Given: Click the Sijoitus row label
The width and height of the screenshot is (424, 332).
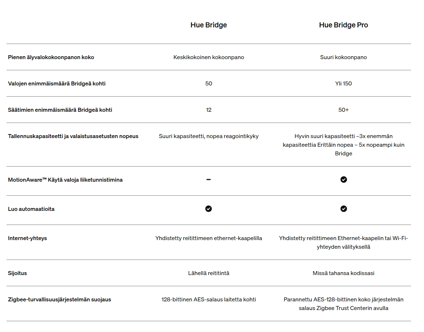Looking at the screenshot, I should (x=17, y=273).
